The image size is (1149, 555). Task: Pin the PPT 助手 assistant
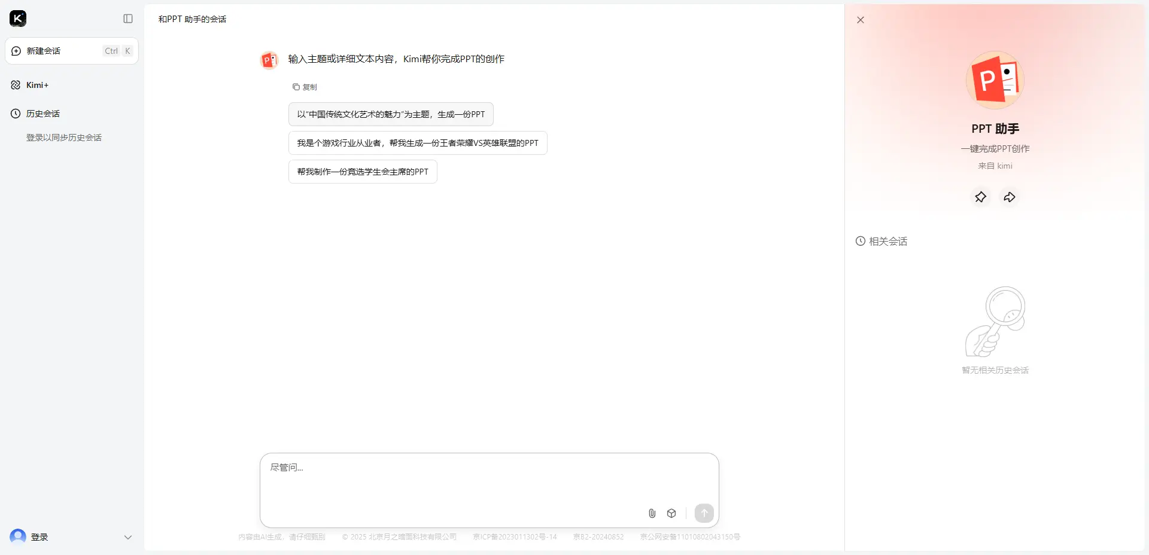[980, 197]
